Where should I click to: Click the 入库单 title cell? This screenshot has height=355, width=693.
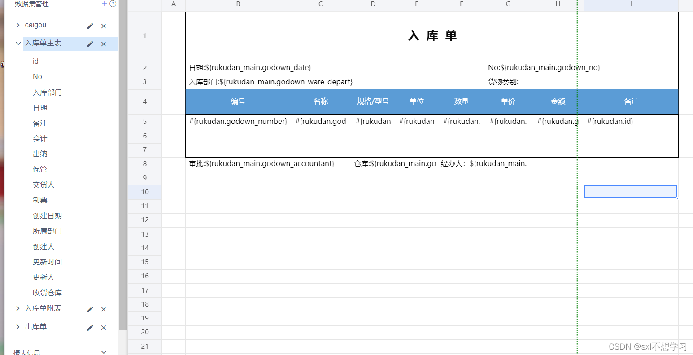coord(432,36)
